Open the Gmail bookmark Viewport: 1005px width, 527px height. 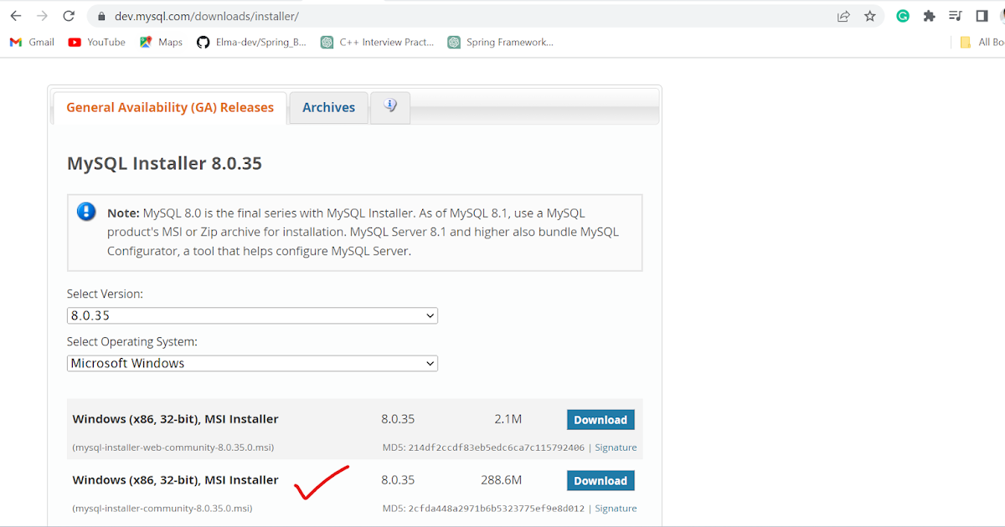point(32,42)
